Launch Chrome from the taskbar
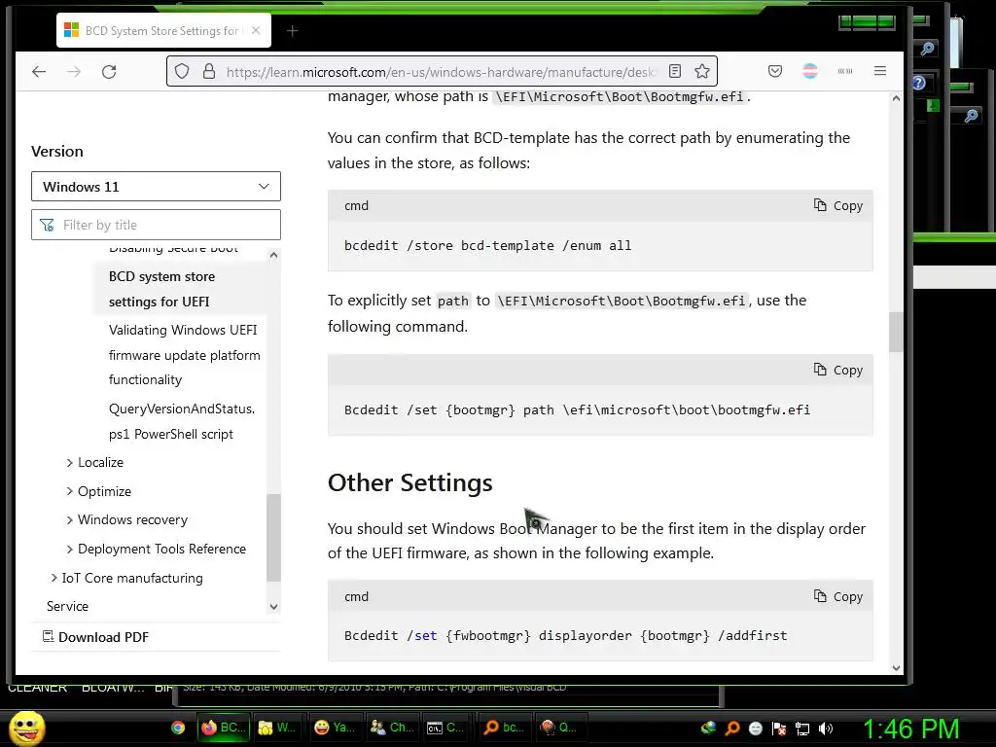The height and width of the screenshot is (747, 996). (179, 728)
